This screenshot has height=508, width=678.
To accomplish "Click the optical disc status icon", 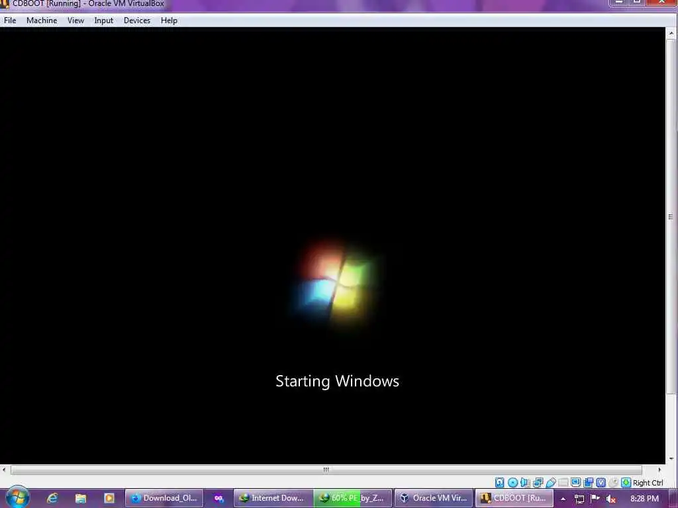I will [513, 482].
